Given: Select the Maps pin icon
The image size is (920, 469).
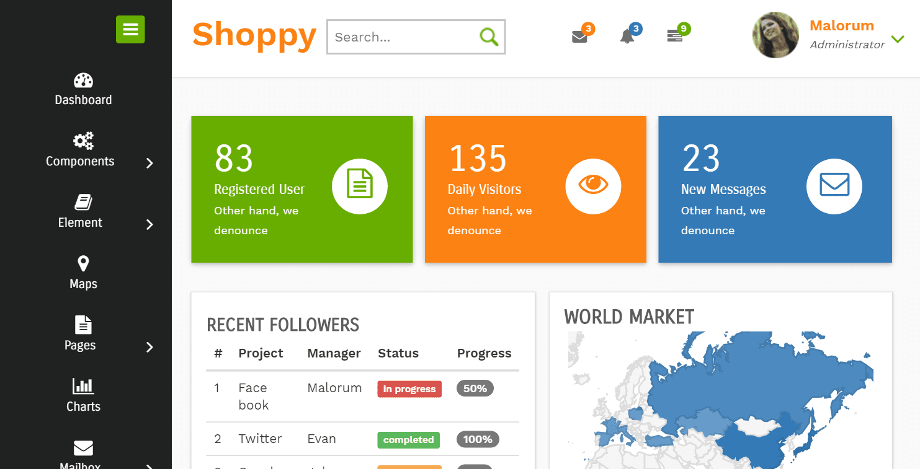Looking at the screenshot, I should [83, 263].
